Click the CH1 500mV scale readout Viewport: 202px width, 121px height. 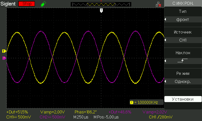tap(18, 117)
